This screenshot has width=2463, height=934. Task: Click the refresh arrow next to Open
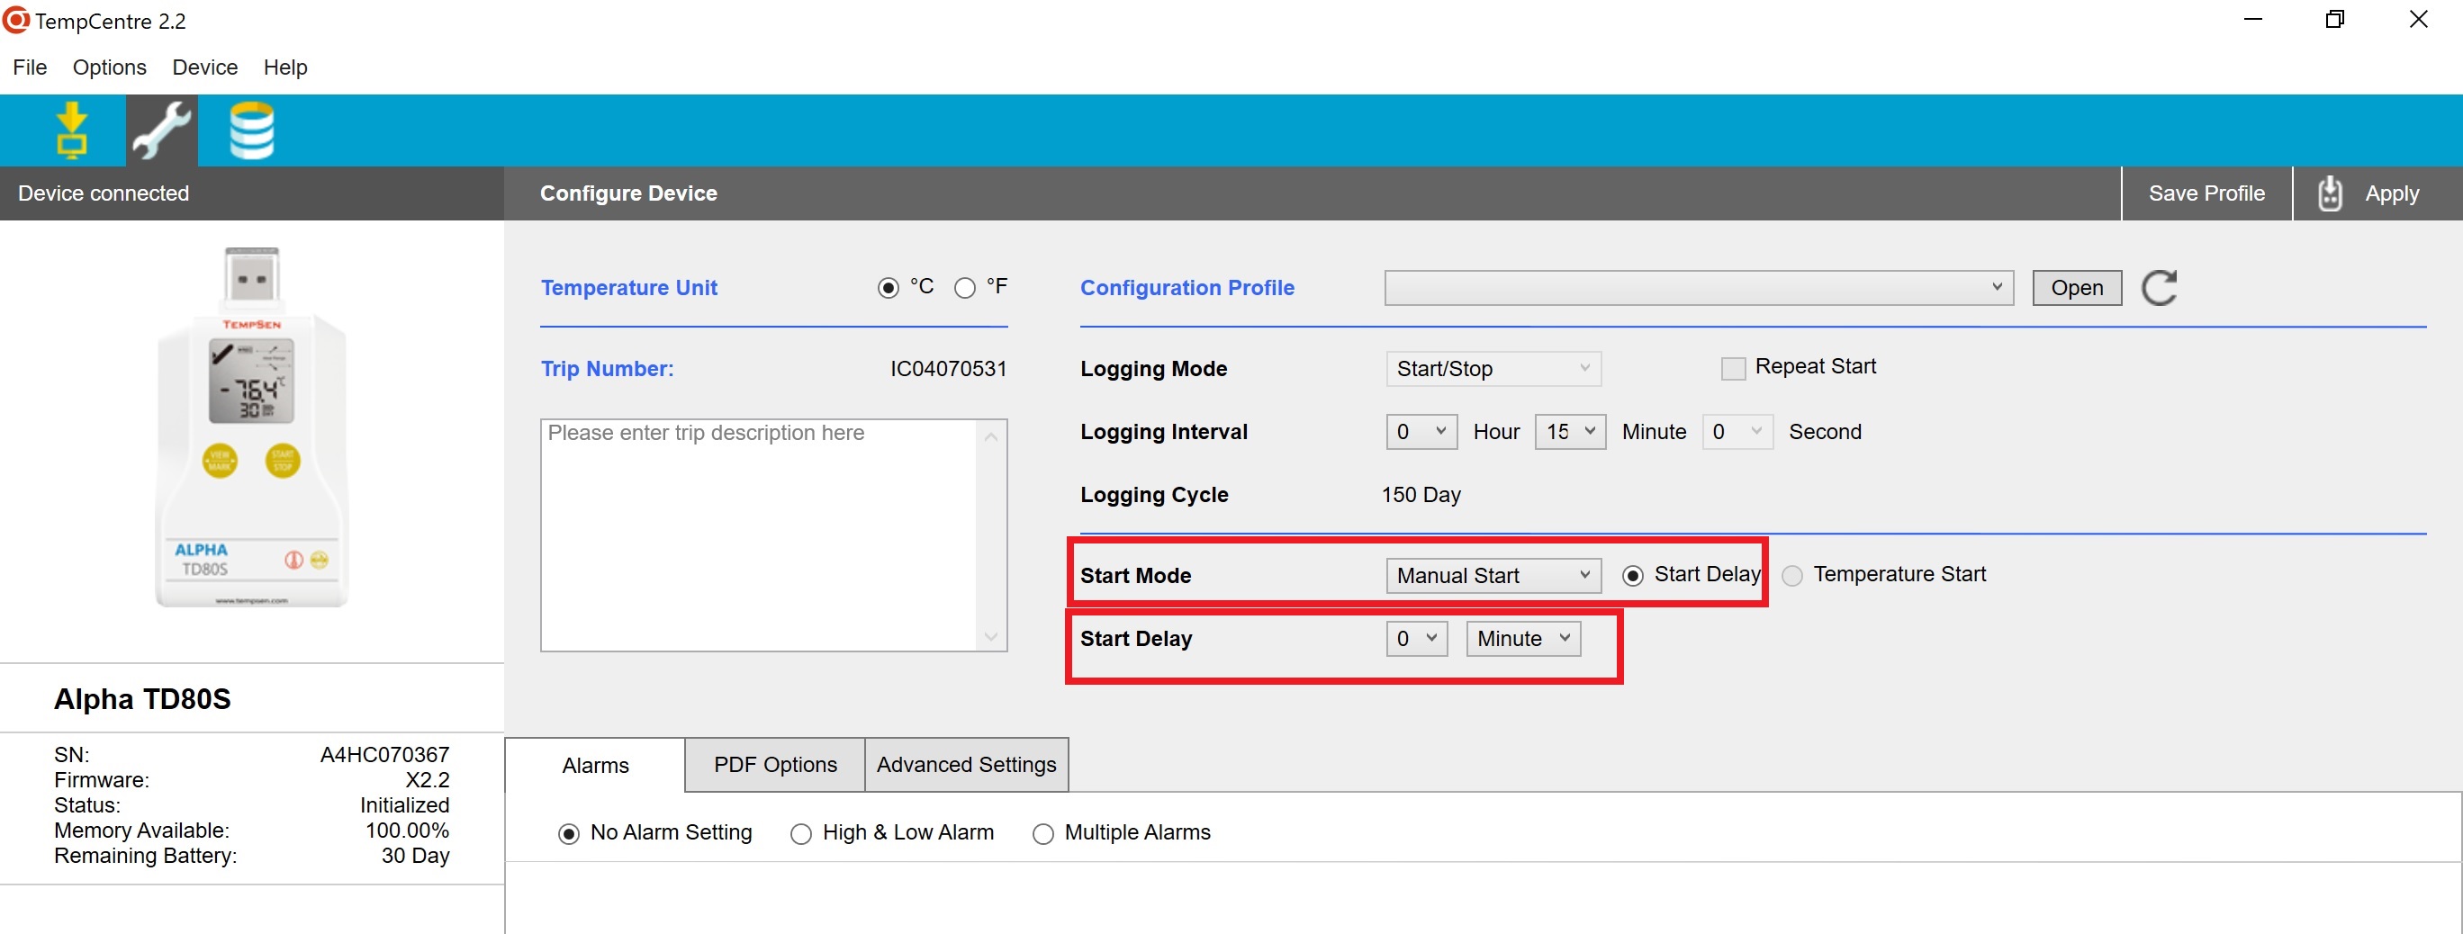[x=2158, y=288]
